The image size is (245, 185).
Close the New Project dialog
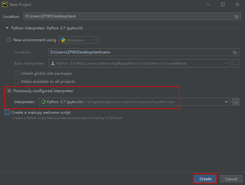[237, 4]
